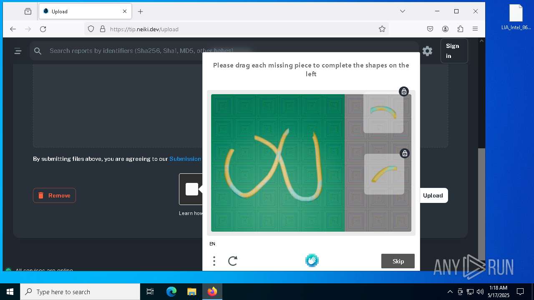Select the lower curved puzzle piece
Image resolution: width=534 pixels, height=300 pixels.
coord(384,174)
